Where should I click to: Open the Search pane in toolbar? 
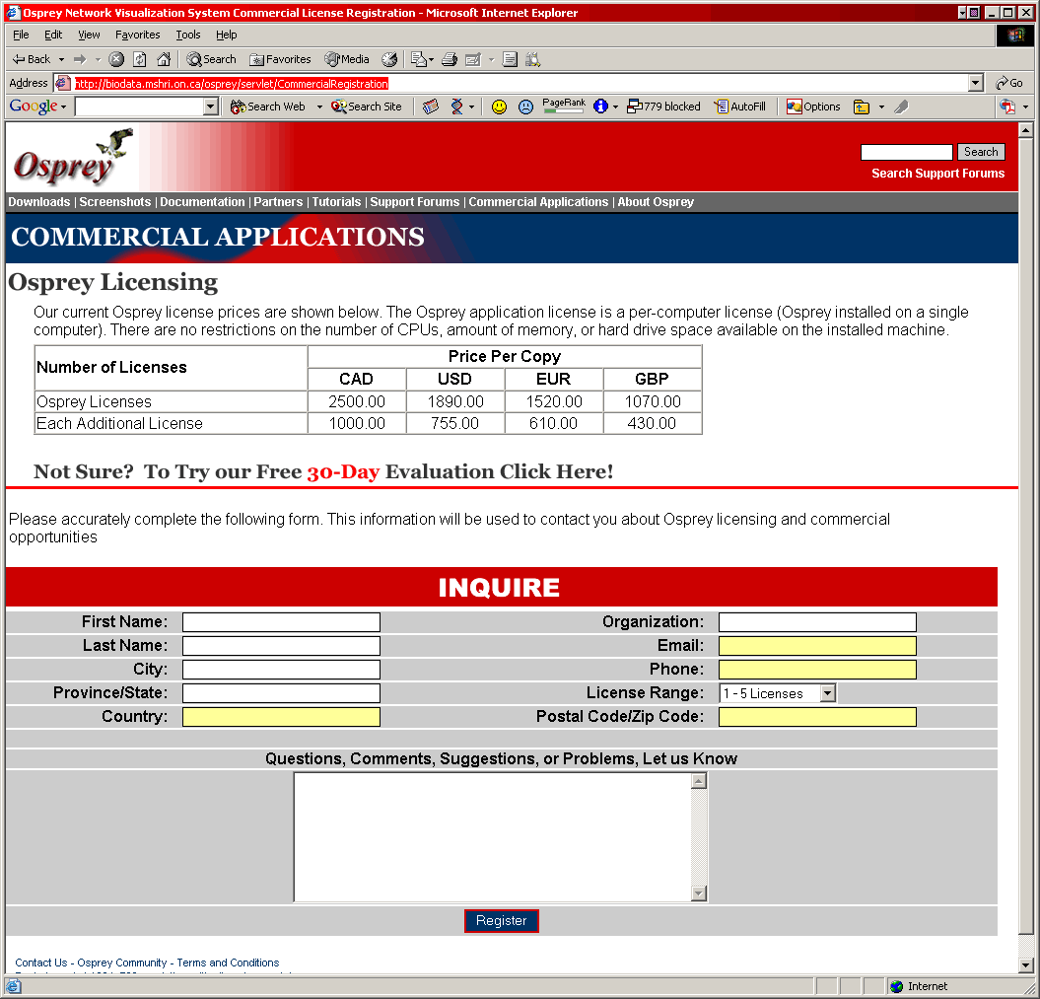tap(212, 59)
